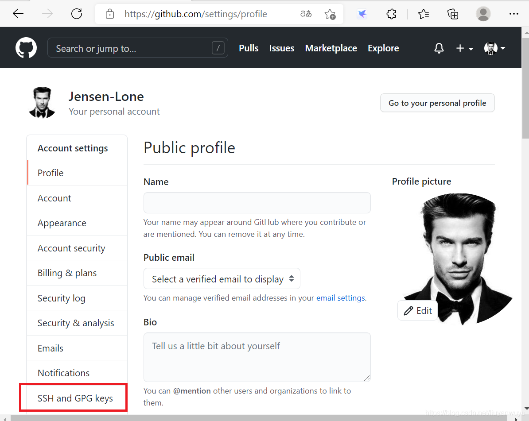Click into the Name field

click(x=257, y=203)
